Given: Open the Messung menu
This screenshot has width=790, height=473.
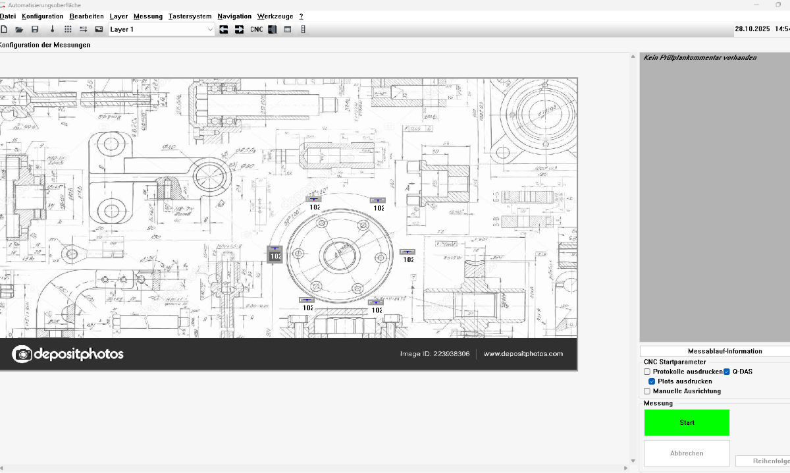Looking at the screenshot, I should pyautogui.click(x=147, y=16).
